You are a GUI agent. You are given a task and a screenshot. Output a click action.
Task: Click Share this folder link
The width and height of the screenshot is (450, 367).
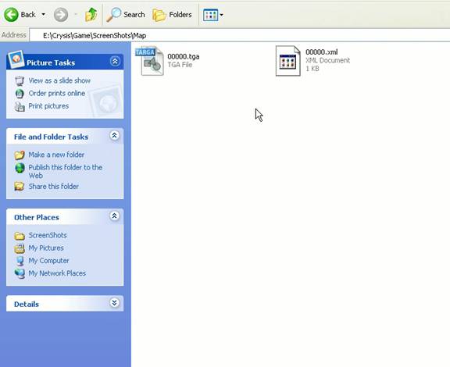(x=53, y=186)
